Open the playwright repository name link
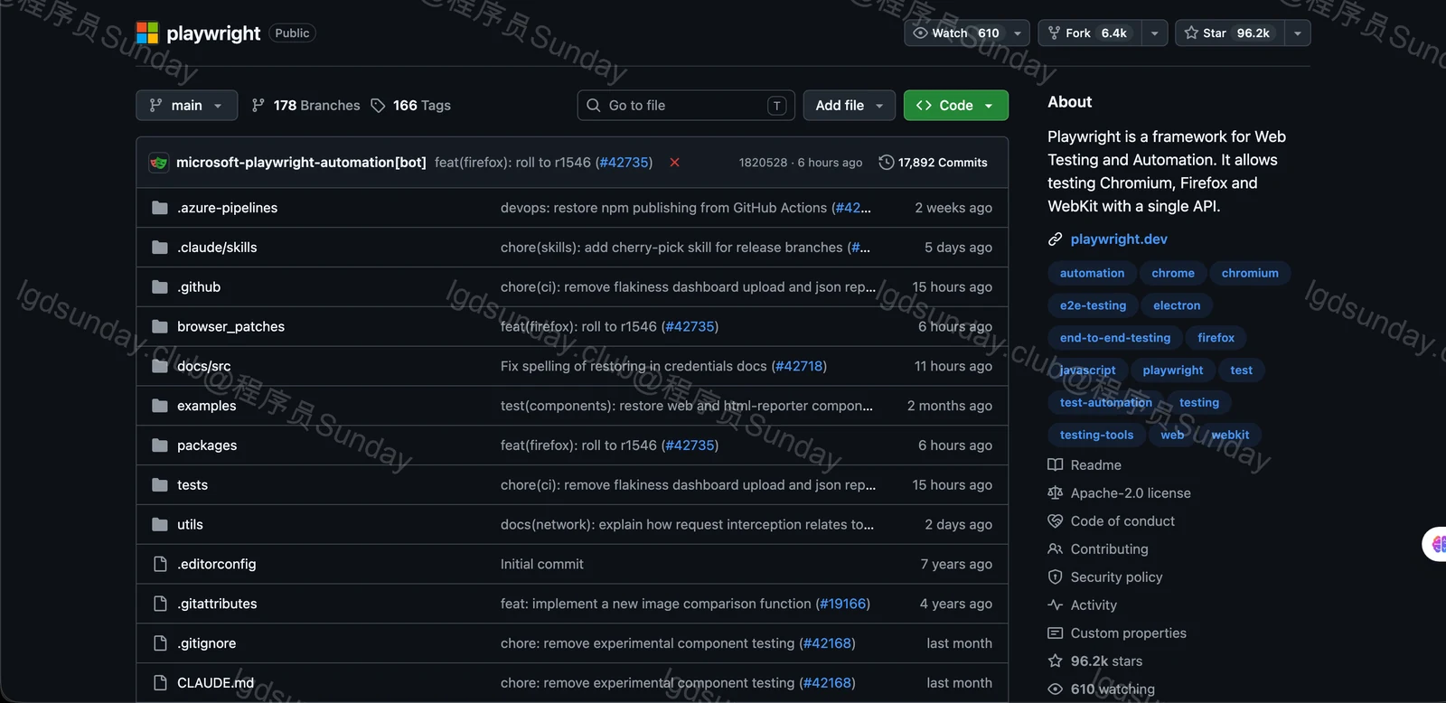Viewport: 1446px width, 703px height. click(x=213, y=33)
